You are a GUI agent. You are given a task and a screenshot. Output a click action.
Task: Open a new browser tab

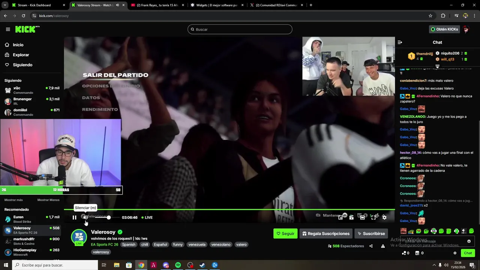[x=311, y=5]
